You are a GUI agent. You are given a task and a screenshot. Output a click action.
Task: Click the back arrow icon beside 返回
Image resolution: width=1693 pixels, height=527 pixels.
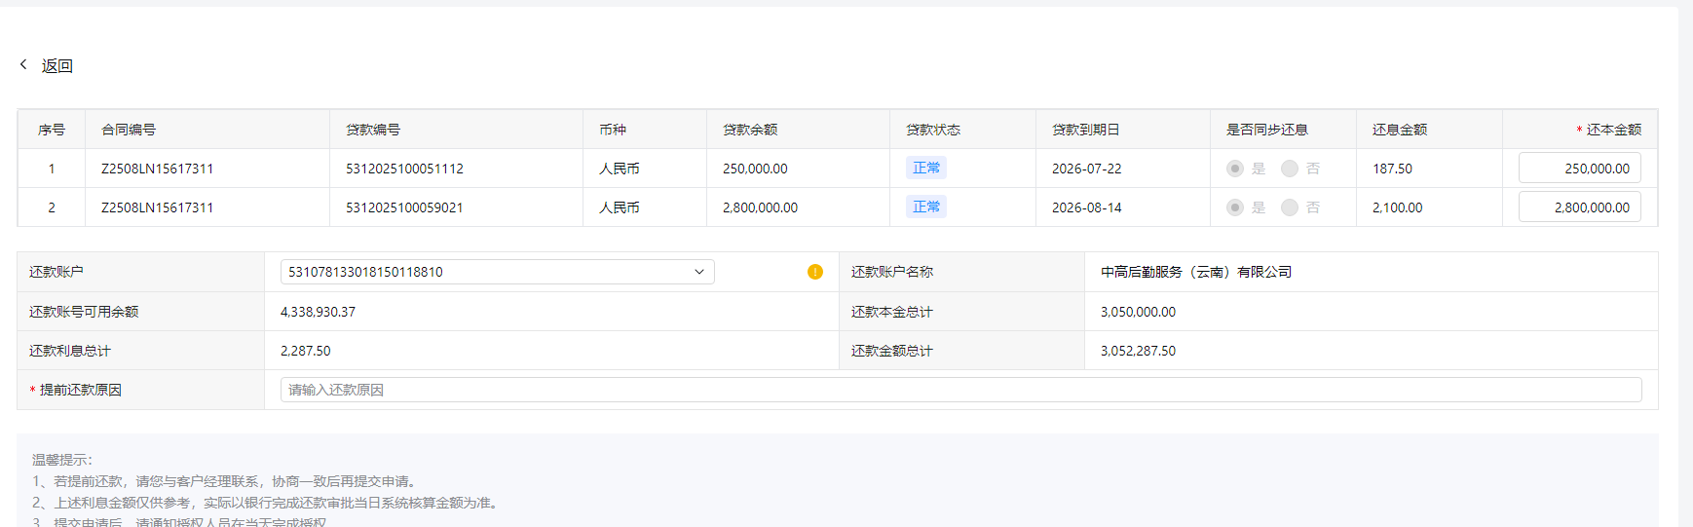(23, 64)
